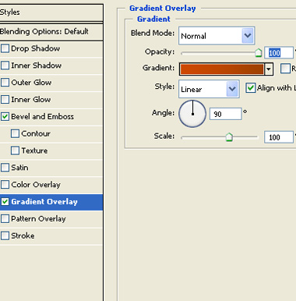The image size is (296, 301).
Task: Open the Blend Mode dropdown showing Normal
Action: (x=217, y=36)
